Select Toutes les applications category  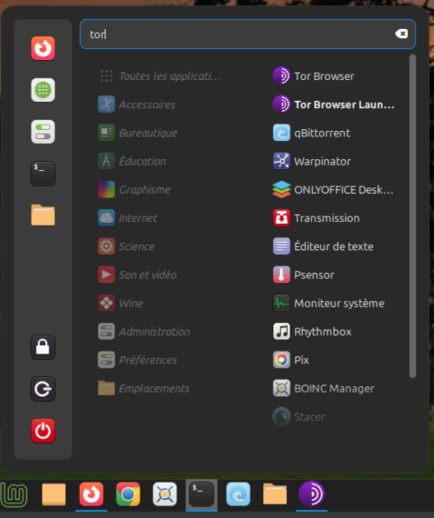[x=160, y=76]
